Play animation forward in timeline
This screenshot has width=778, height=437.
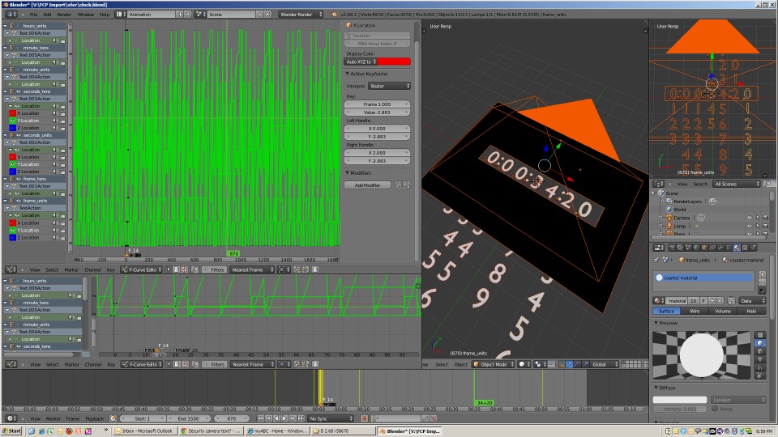coord(284,418)
